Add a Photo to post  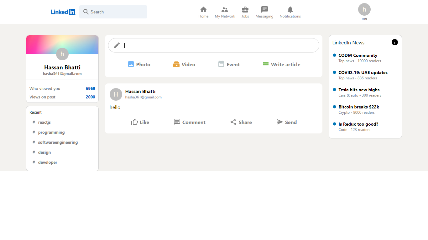(x=139, y=64)
